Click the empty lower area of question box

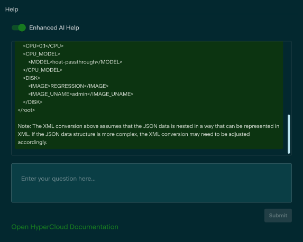tap(151, 193)
